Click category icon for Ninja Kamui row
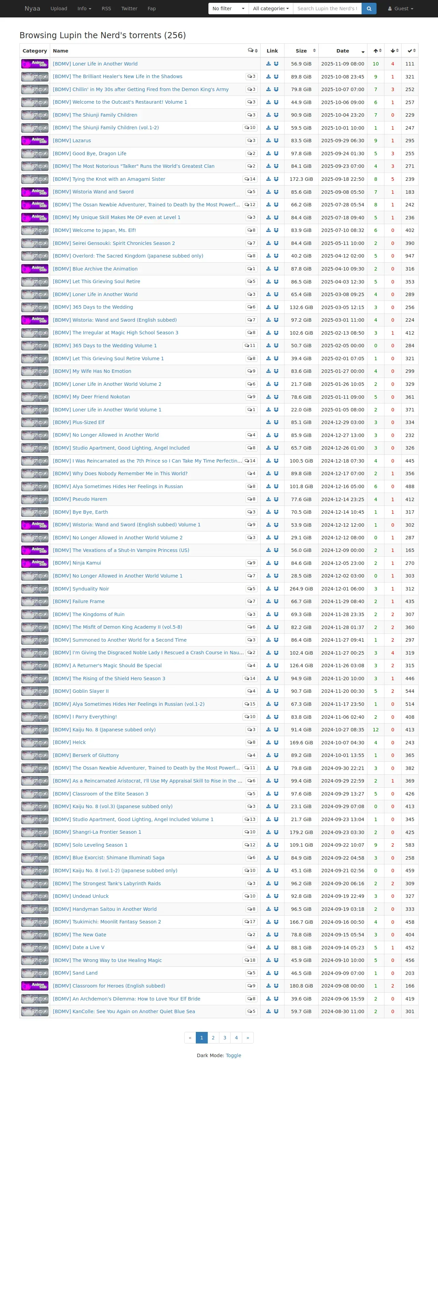438x1314 pixels. point(35,563)
